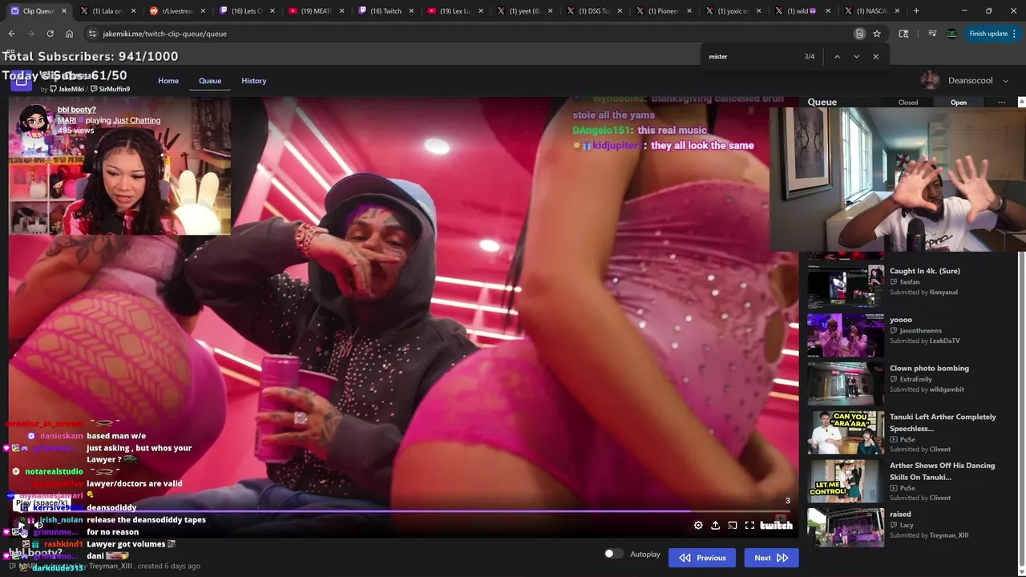Click the ExtraEmily channel name

tap(915, 379)
